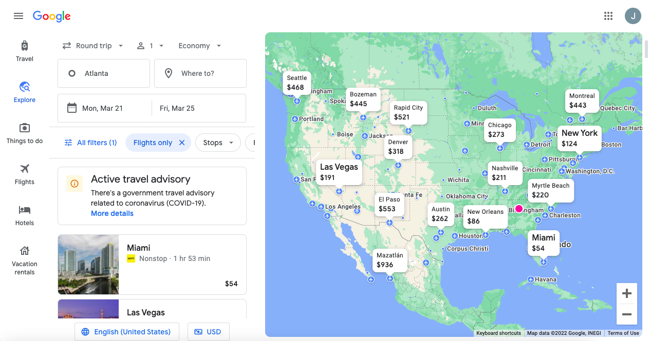Image resolution: width=650 pixels, height=341 pixels.
Task: Click the Explore sidebar icon
Action: (24, 92)
